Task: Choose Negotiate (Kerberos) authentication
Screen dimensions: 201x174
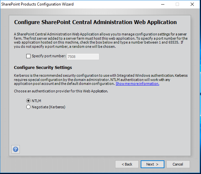Action: coord(28,107)
